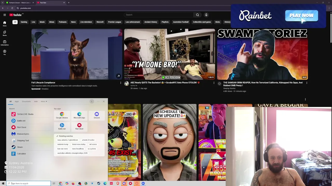
Task: Close the Windows search panel
Action: [104, 101]
